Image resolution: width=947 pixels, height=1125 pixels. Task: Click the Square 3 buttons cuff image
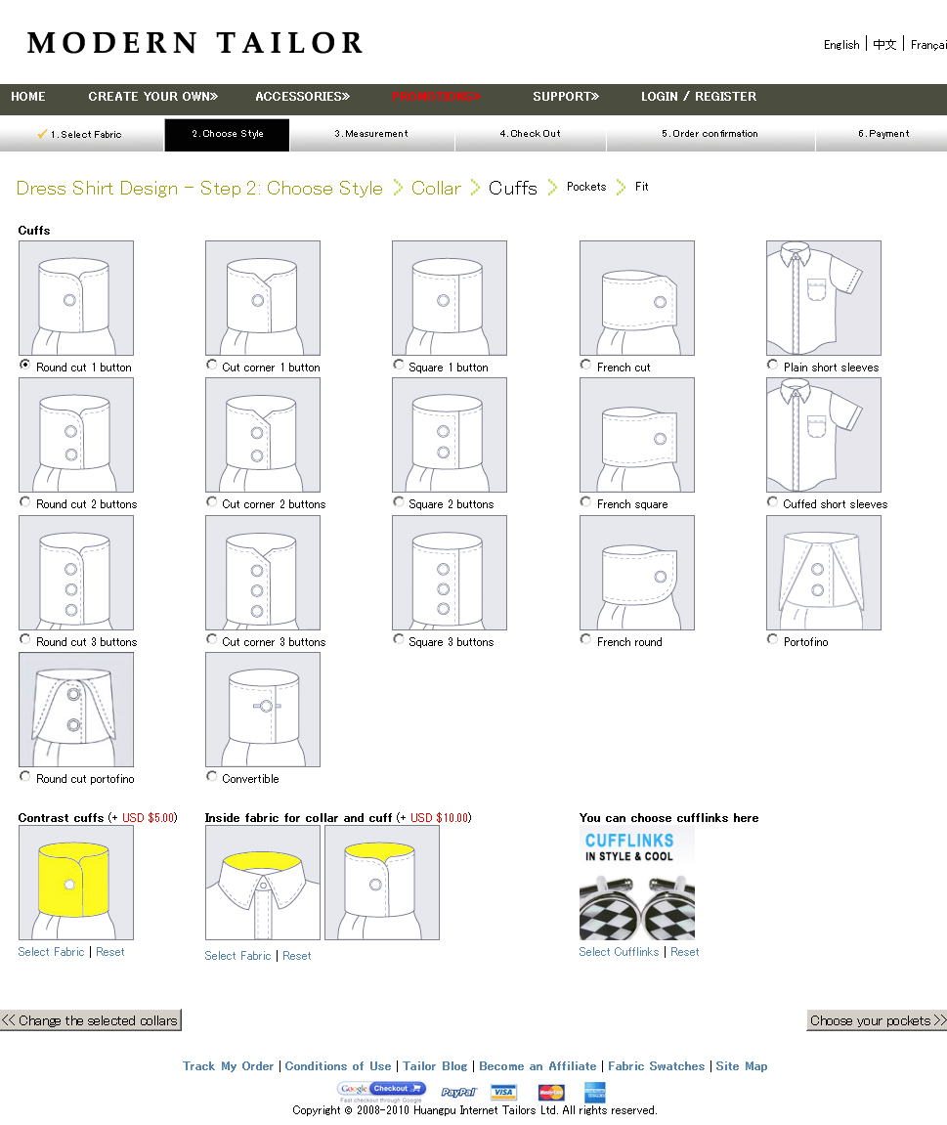coord(449,573)
